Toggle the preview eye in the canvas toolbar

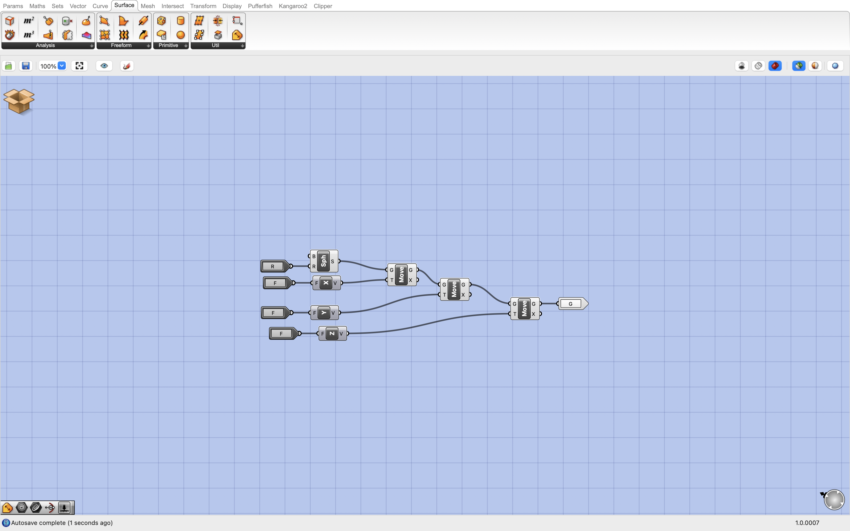click(x=104, y=66)
